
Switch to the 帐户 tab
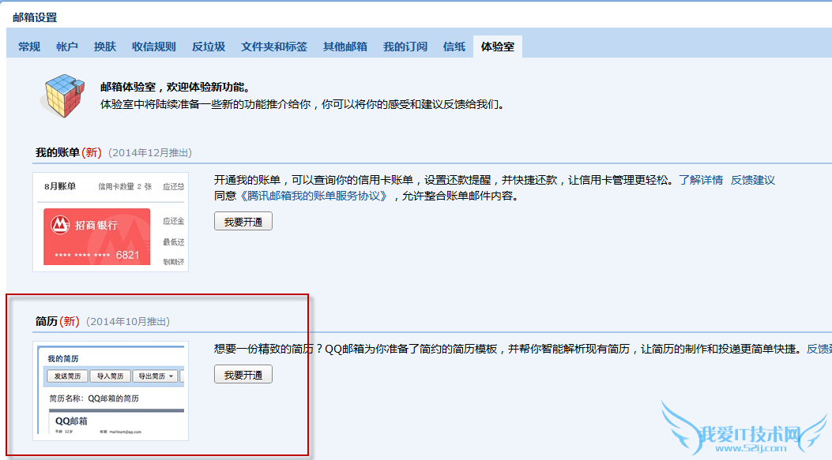pos(67,47)
